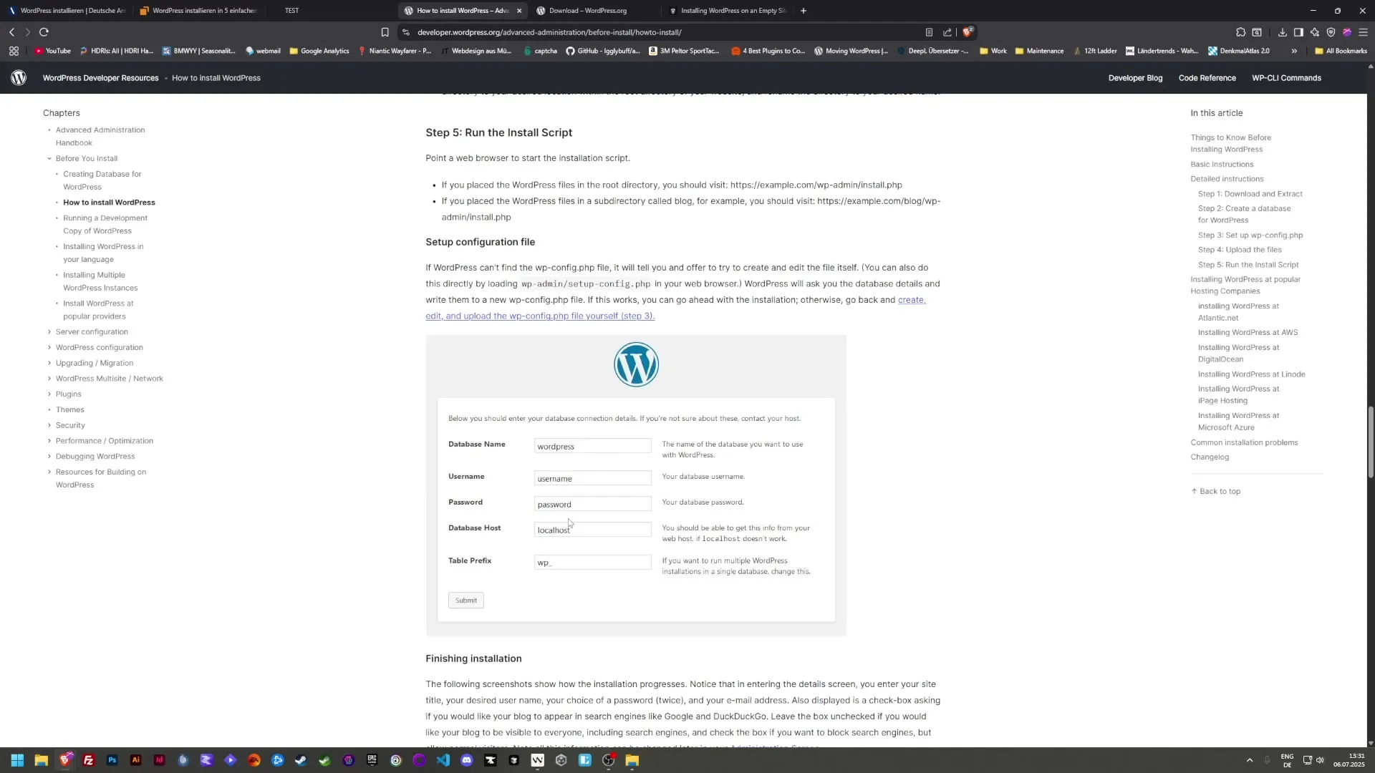
Task: Click the reload page icon
Action: (44, 32)
